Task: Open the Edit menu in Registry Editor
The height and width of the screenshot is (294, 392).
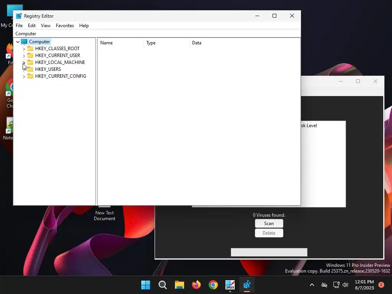Action: [31, 26]
